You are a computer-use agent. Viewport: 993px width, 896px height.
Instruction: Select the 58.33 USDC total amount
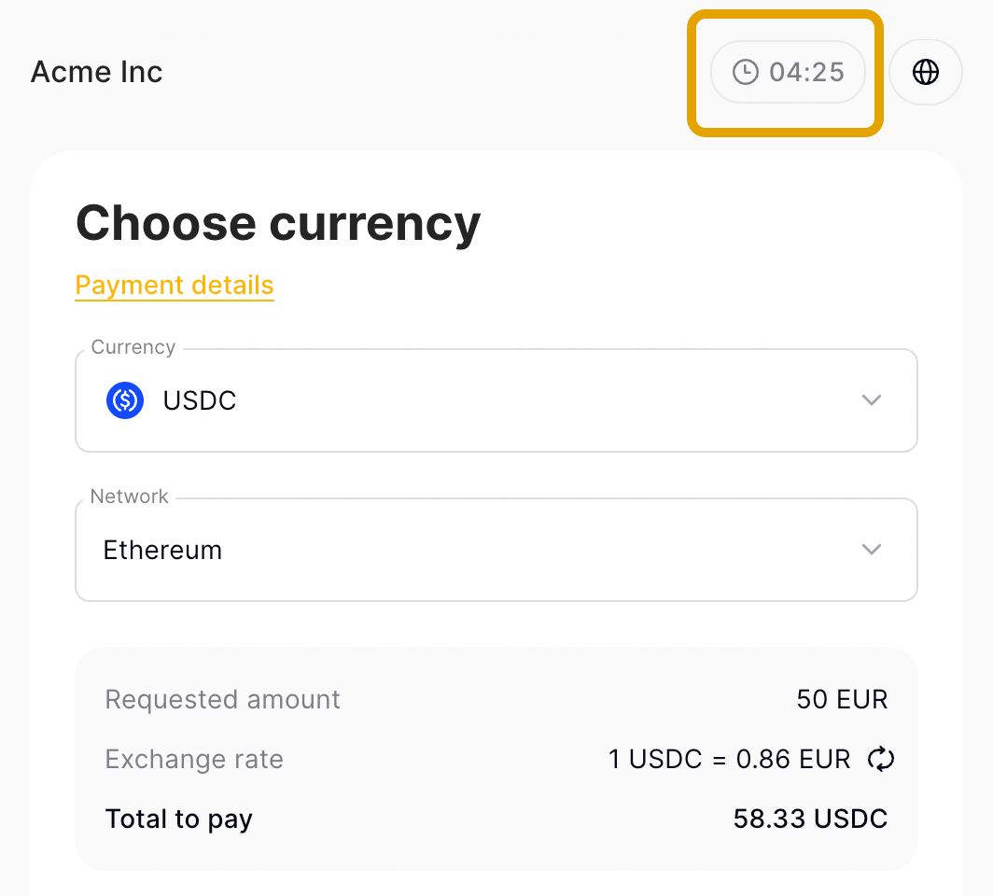[810, 819]
